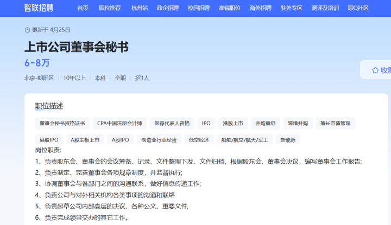Screen dimensions: 391x225
Task: Click the experience text 10年以上
Action: tap(74, 78)
